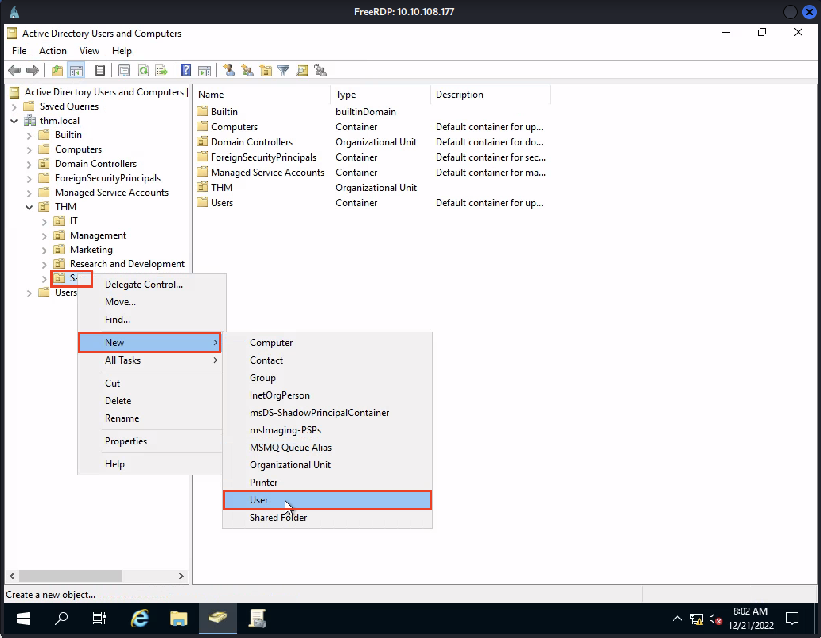
Task: Open File Explorer from taskbar
Action: (x=179, y=619)
